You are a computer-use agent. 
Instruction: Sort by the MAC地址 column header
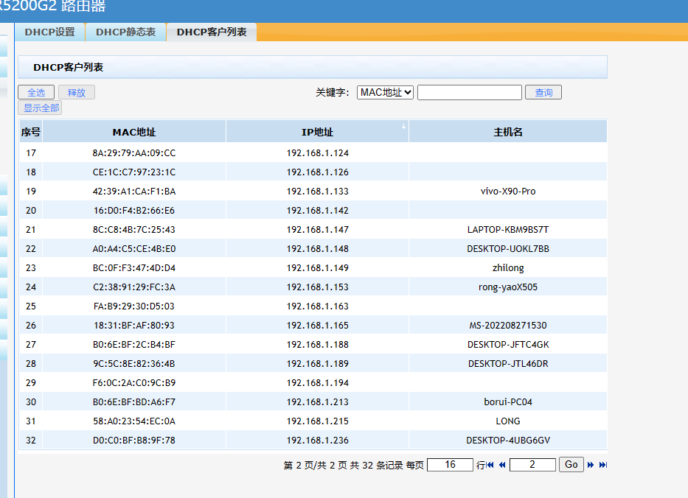coord(134,133)
